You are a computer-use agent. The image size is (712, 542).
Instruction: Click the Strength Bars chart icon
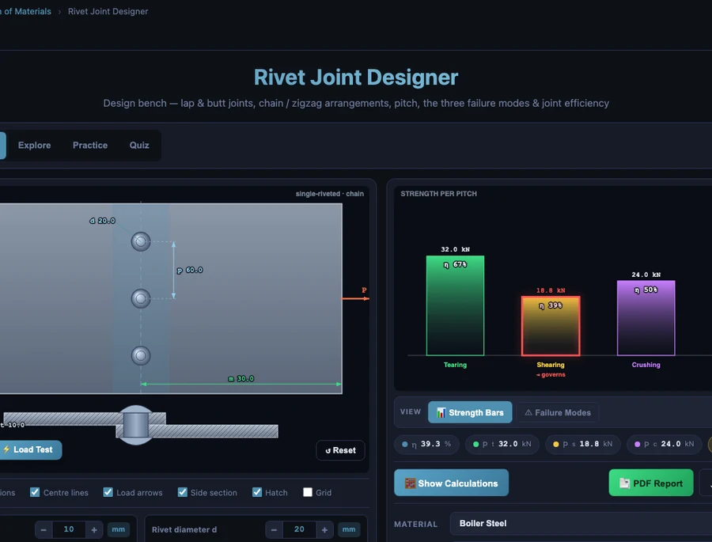point(441,412)
